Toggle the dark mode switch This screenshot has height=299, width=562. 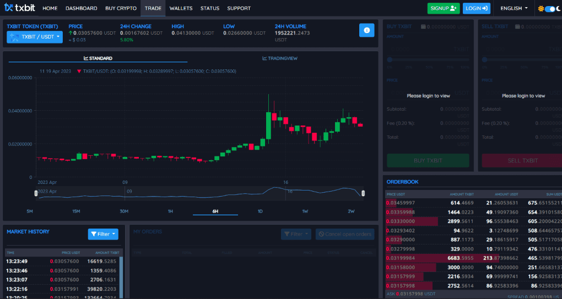tap(550, 9)
